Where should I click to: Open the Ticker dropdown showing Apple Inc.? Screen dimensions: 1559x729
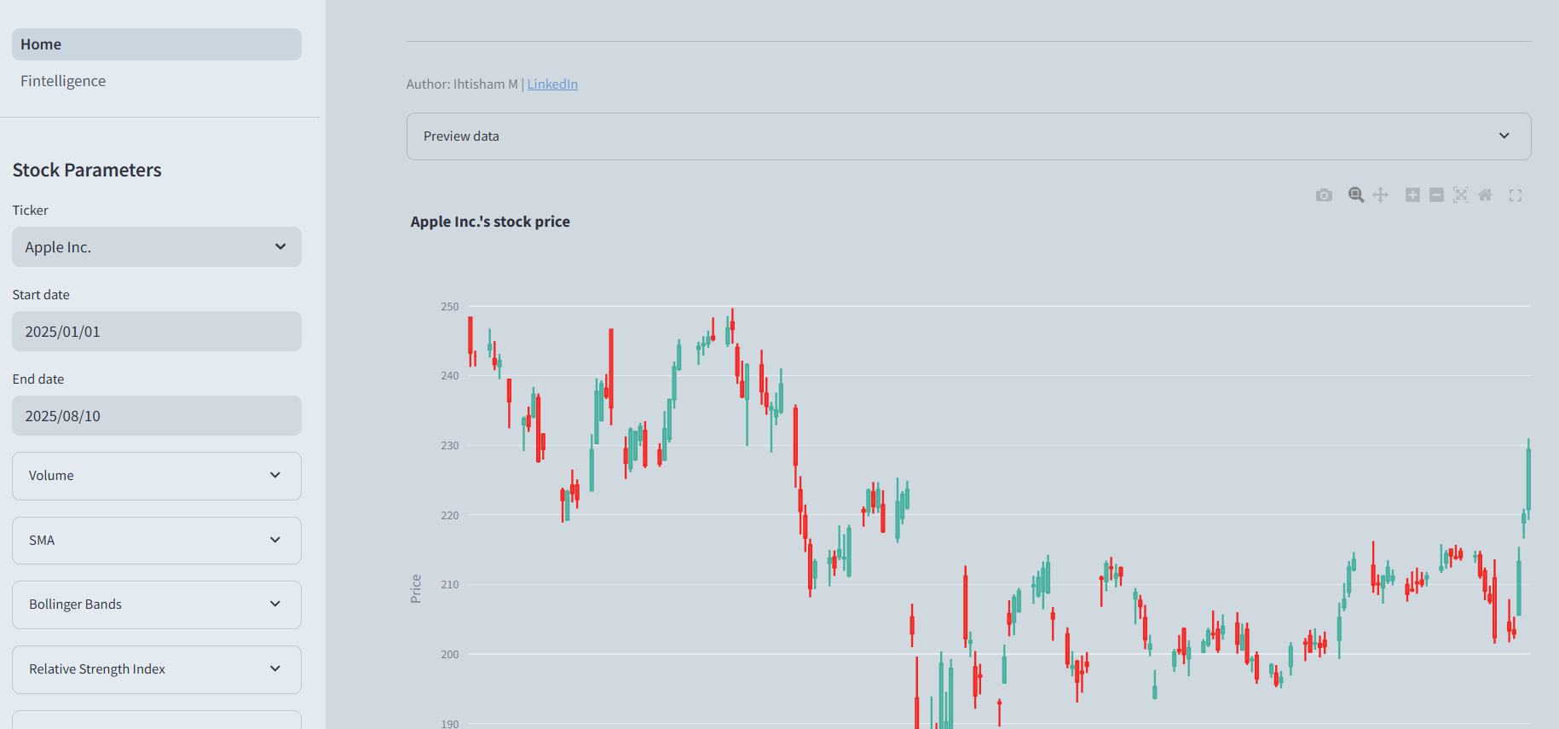[x=157, y=247]
